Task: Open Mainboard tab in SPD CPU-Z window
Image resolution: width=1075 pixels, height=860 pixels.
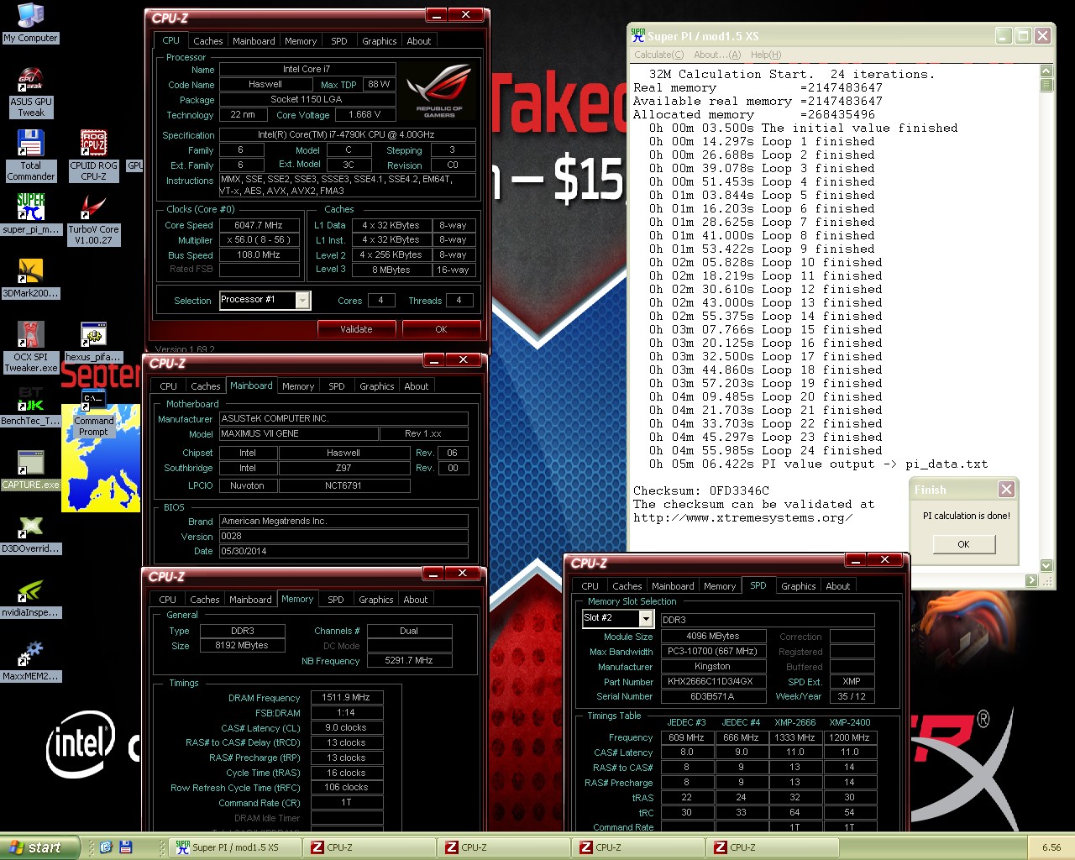Action: pyautogui.click(x=673, y=586)
